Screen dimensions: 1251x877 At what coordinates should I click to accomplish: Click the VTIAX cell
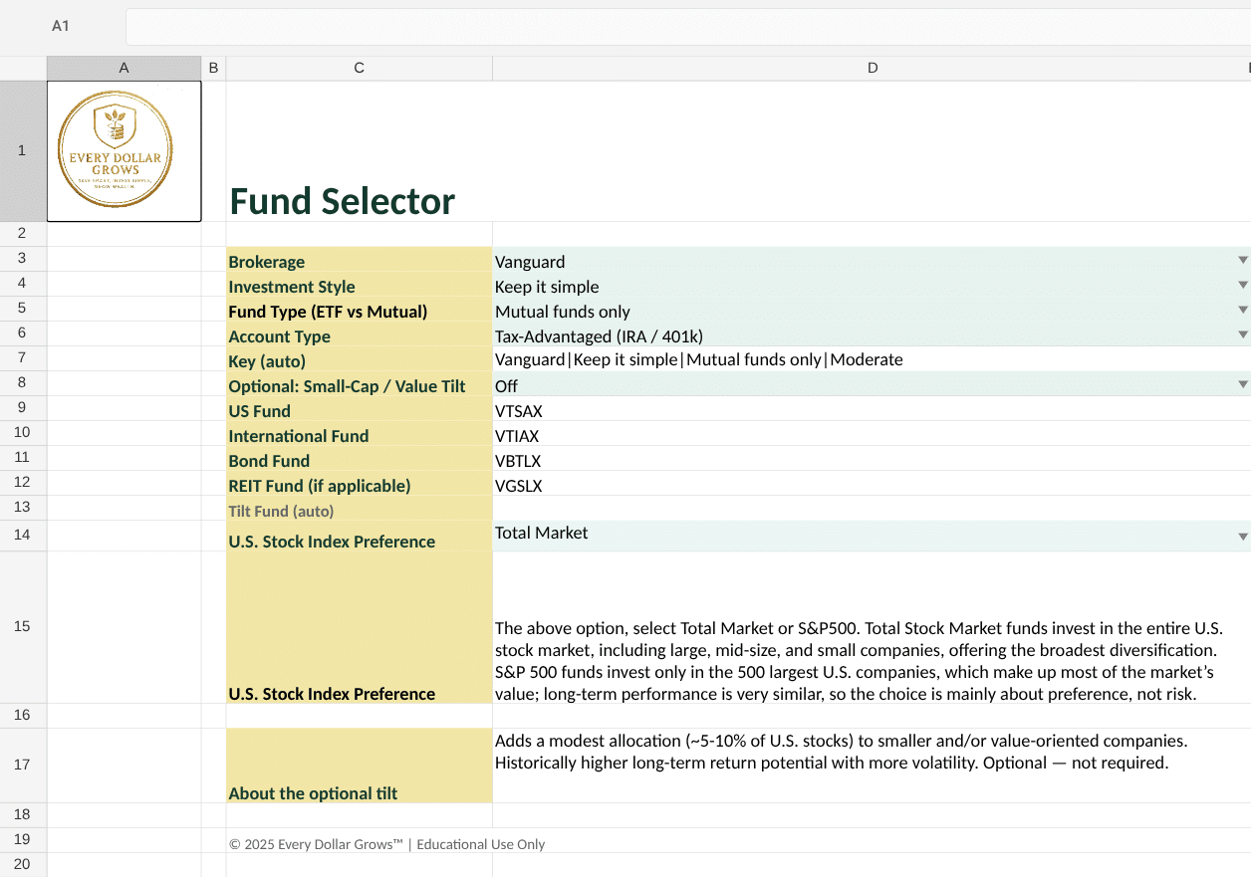872,434
